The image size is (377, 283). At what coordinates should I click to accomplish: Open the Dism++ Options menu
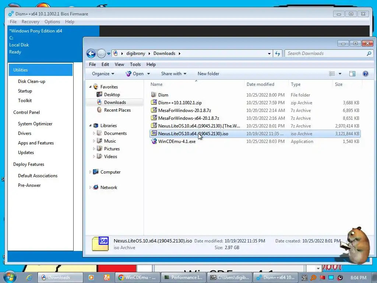pos(52,22)
